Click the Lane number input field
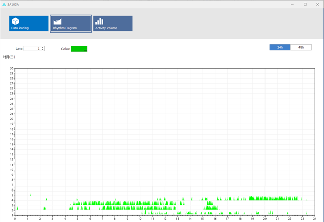Image resolution: width=324 pixels, height=222 pixels. click(32, 49)
